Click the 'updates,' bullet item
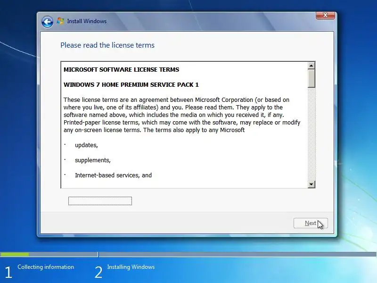 86,145
